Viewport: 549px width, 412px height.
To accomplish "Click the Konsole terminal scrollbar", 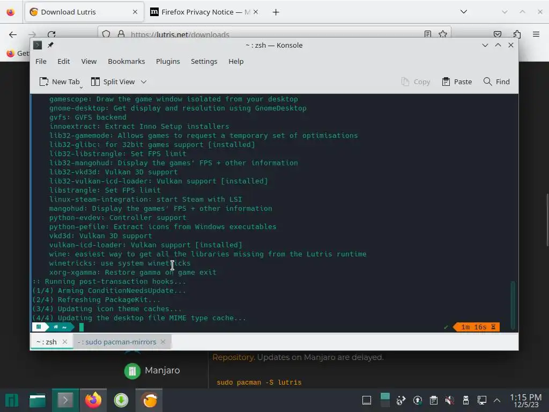I will (x=513, y=305).
